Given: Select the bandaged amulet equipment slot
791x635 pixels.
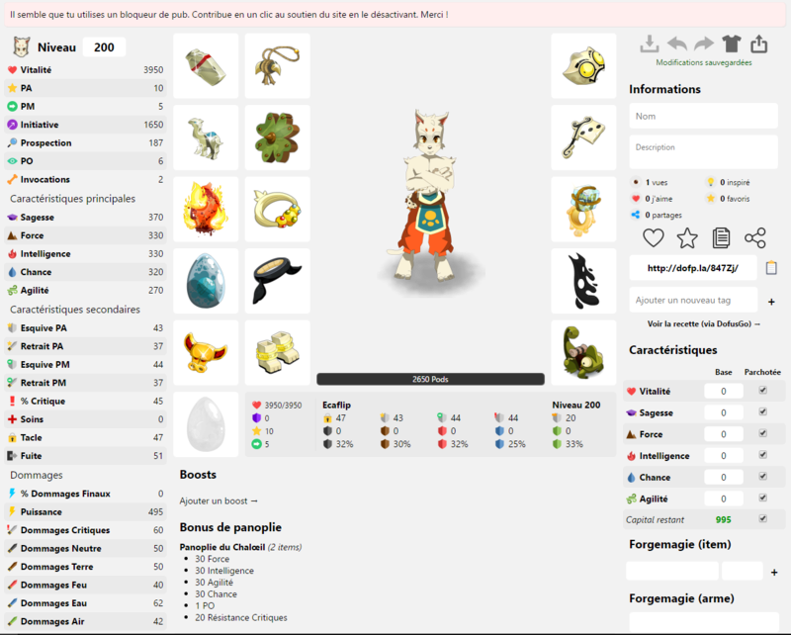Looking at the screenshot, I should click(x=206, y=66).
